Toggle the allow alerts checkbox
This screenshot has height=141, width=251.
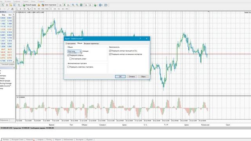(69, 55)
